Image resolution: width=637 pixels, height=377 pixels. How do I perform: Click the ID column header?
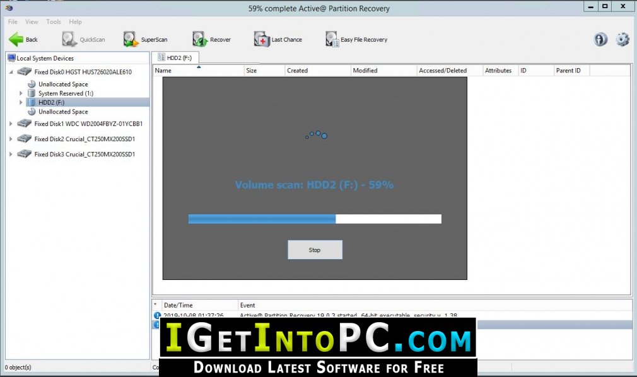[x=536, y=70]
